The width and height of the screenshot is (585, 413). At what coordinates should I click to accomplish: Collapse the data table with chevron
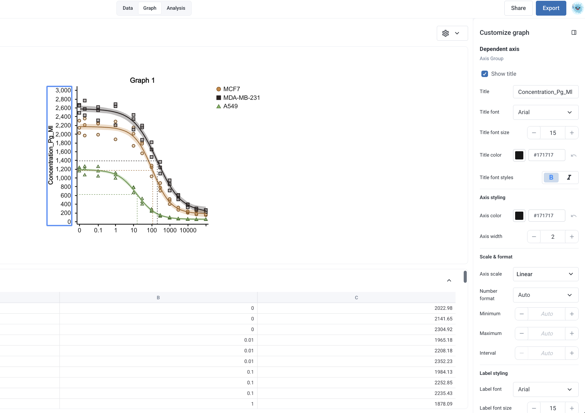tap(449, 280)
